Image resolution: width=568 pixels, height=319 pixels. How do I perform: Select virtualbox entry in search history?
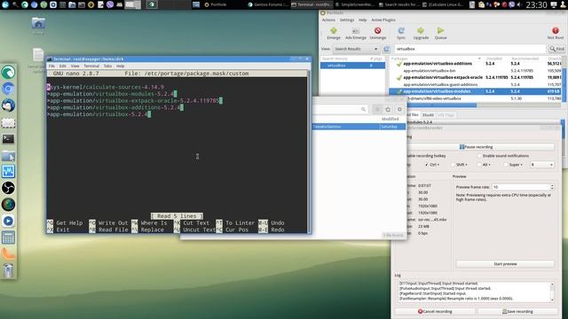(352, 66)
